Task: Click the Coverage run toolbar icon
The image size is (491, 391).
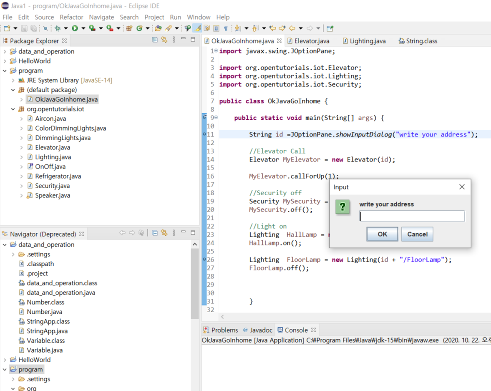Action: tap(92, 28)
